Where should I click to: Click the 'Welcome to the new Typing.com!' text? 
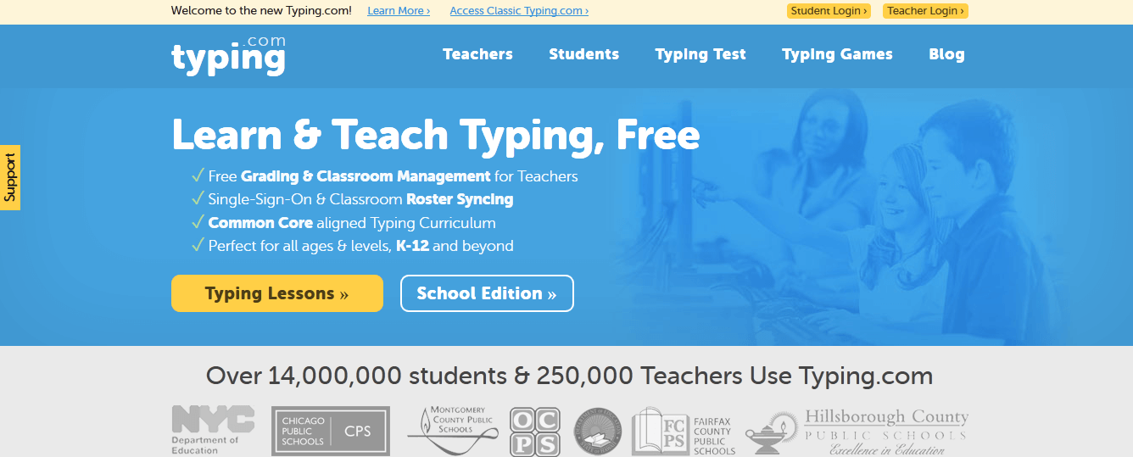(x=261, y=11)
